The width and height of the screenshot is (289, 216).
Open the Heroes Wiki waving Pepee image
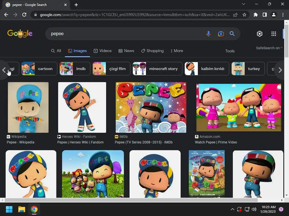click(82, 107)
